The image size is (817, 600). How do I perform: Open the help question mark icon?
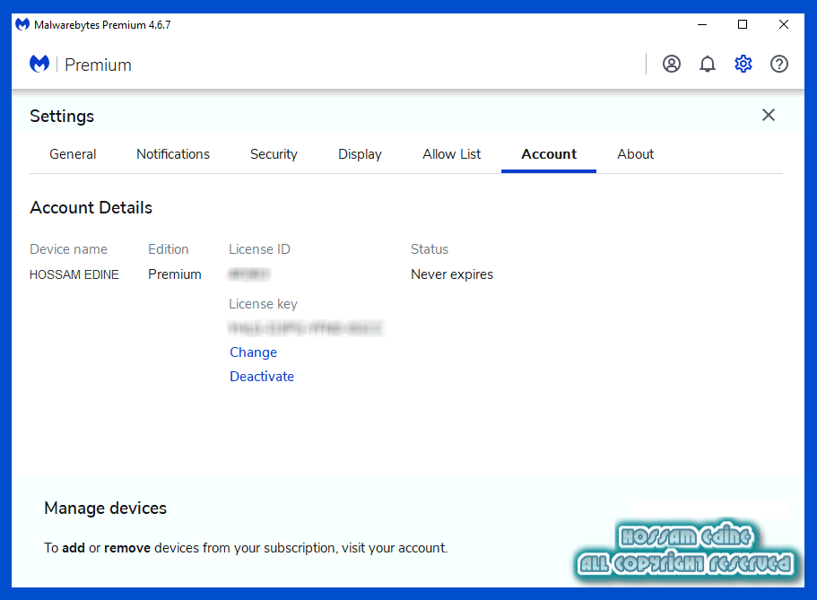pyautogui.click(x=779, y=64)
